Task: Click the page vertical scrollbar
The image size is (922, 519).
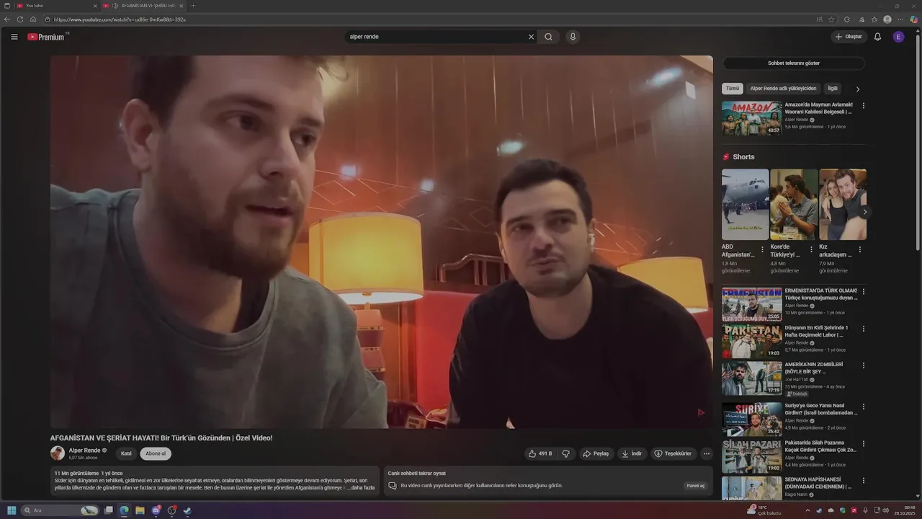Action: click(x=918, y=144)
